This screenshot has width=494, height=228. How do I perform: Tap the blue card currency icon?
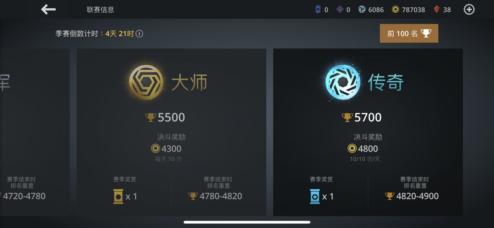(x=318, y=10)
